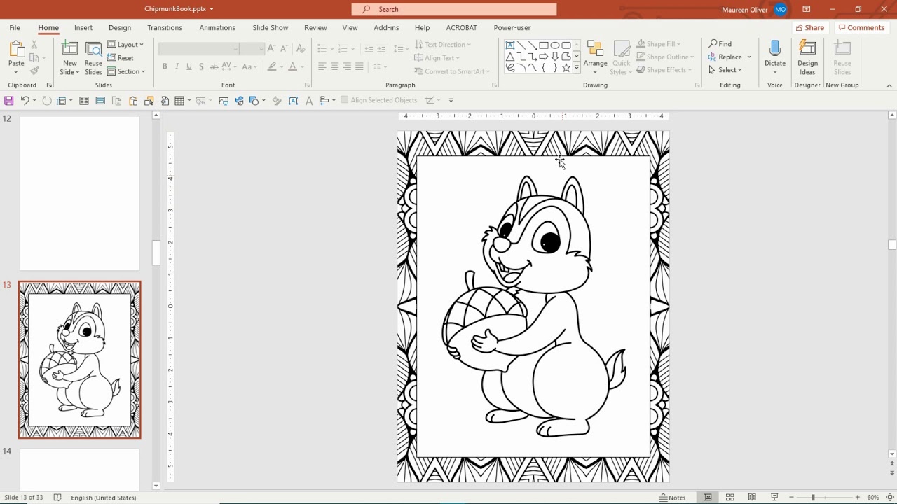Image resolution: width=897 pixels, height=504 pixels.
Task: Toggle Normal view button in status bar
Action: 708,498
